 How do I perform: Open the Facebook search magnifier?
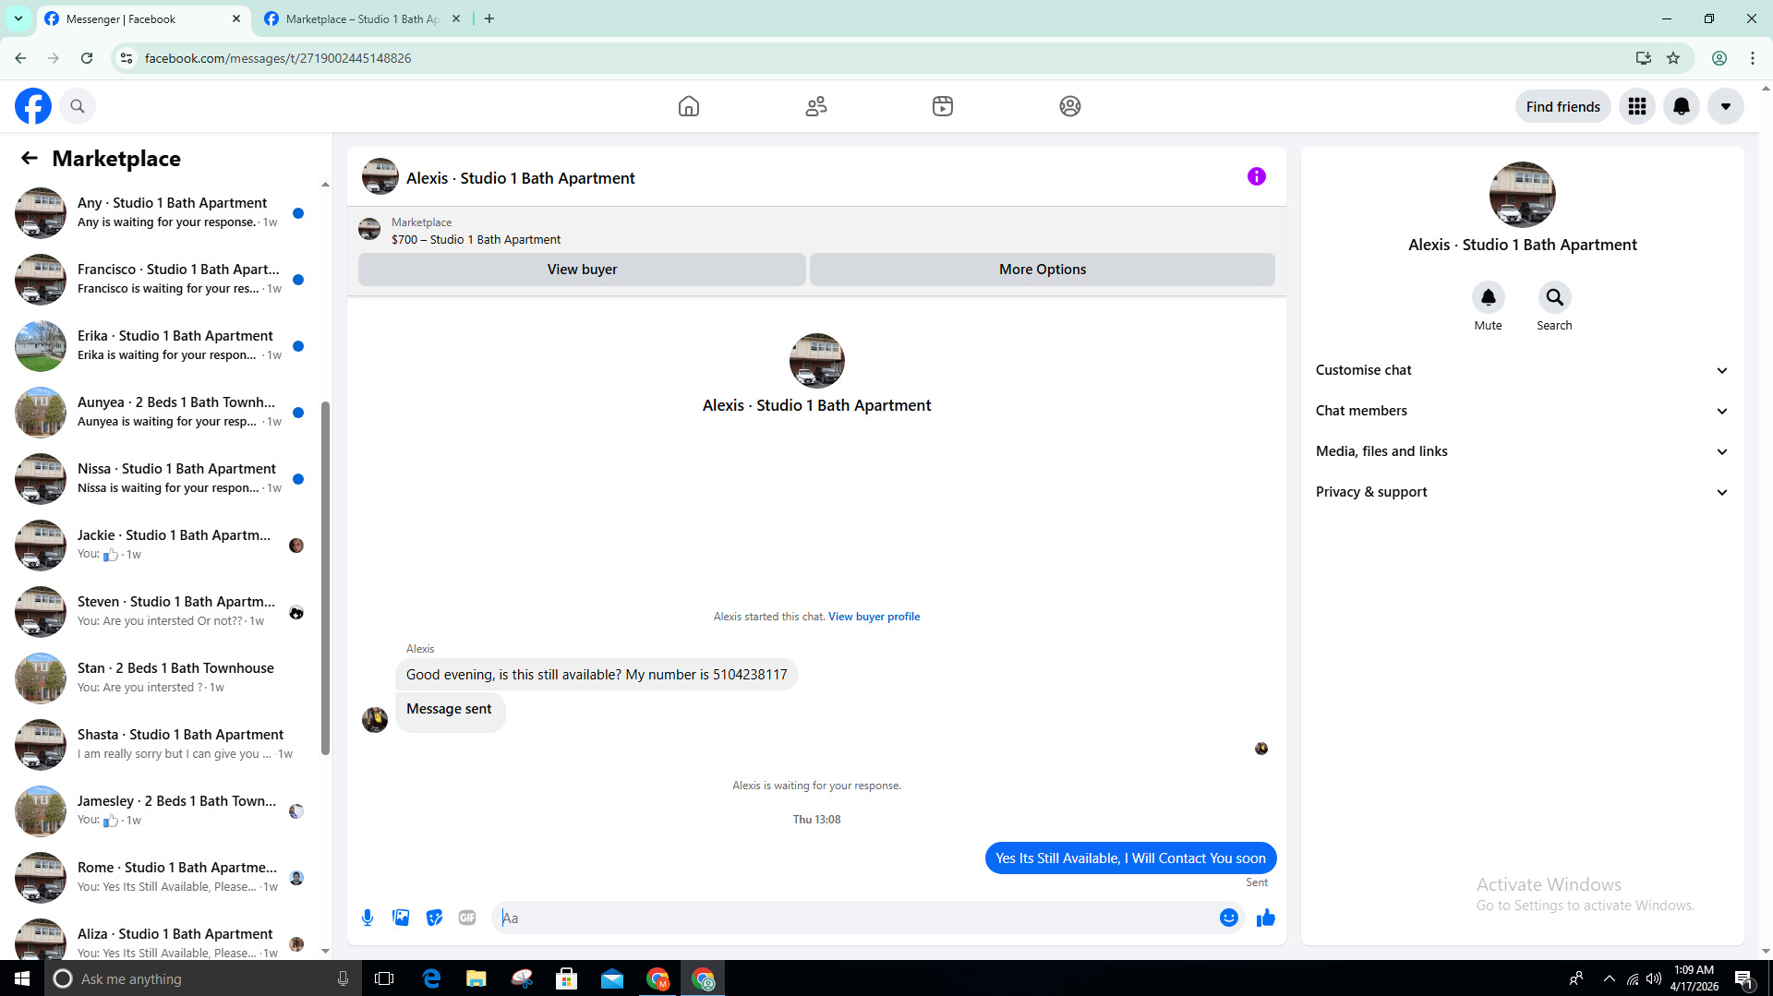point(78,106)
